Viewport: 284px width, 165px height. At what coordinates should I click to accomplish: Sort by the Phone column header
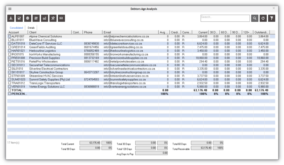(x=93, y=32)
